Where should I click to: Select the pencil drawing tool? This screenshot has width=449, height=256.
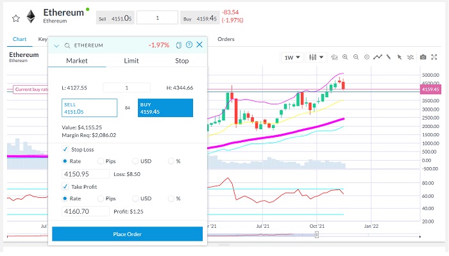(389, 57)
